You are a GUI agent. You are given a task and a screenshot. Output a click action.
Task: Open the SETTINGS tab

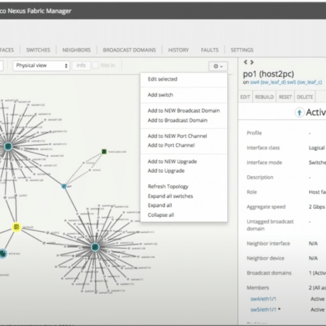(x=242, y=50)
